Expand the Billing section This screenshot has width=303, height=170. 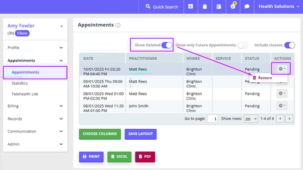[35, 106]
